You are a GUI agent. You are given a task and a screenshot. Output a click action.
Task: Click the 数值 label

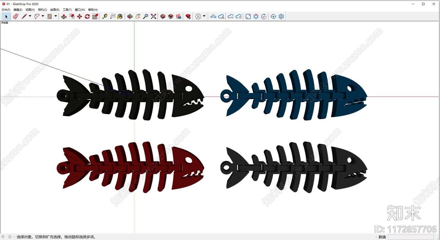382,237
